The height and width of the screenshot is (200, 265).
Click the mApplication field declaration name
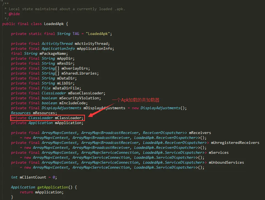click(68, 123)
